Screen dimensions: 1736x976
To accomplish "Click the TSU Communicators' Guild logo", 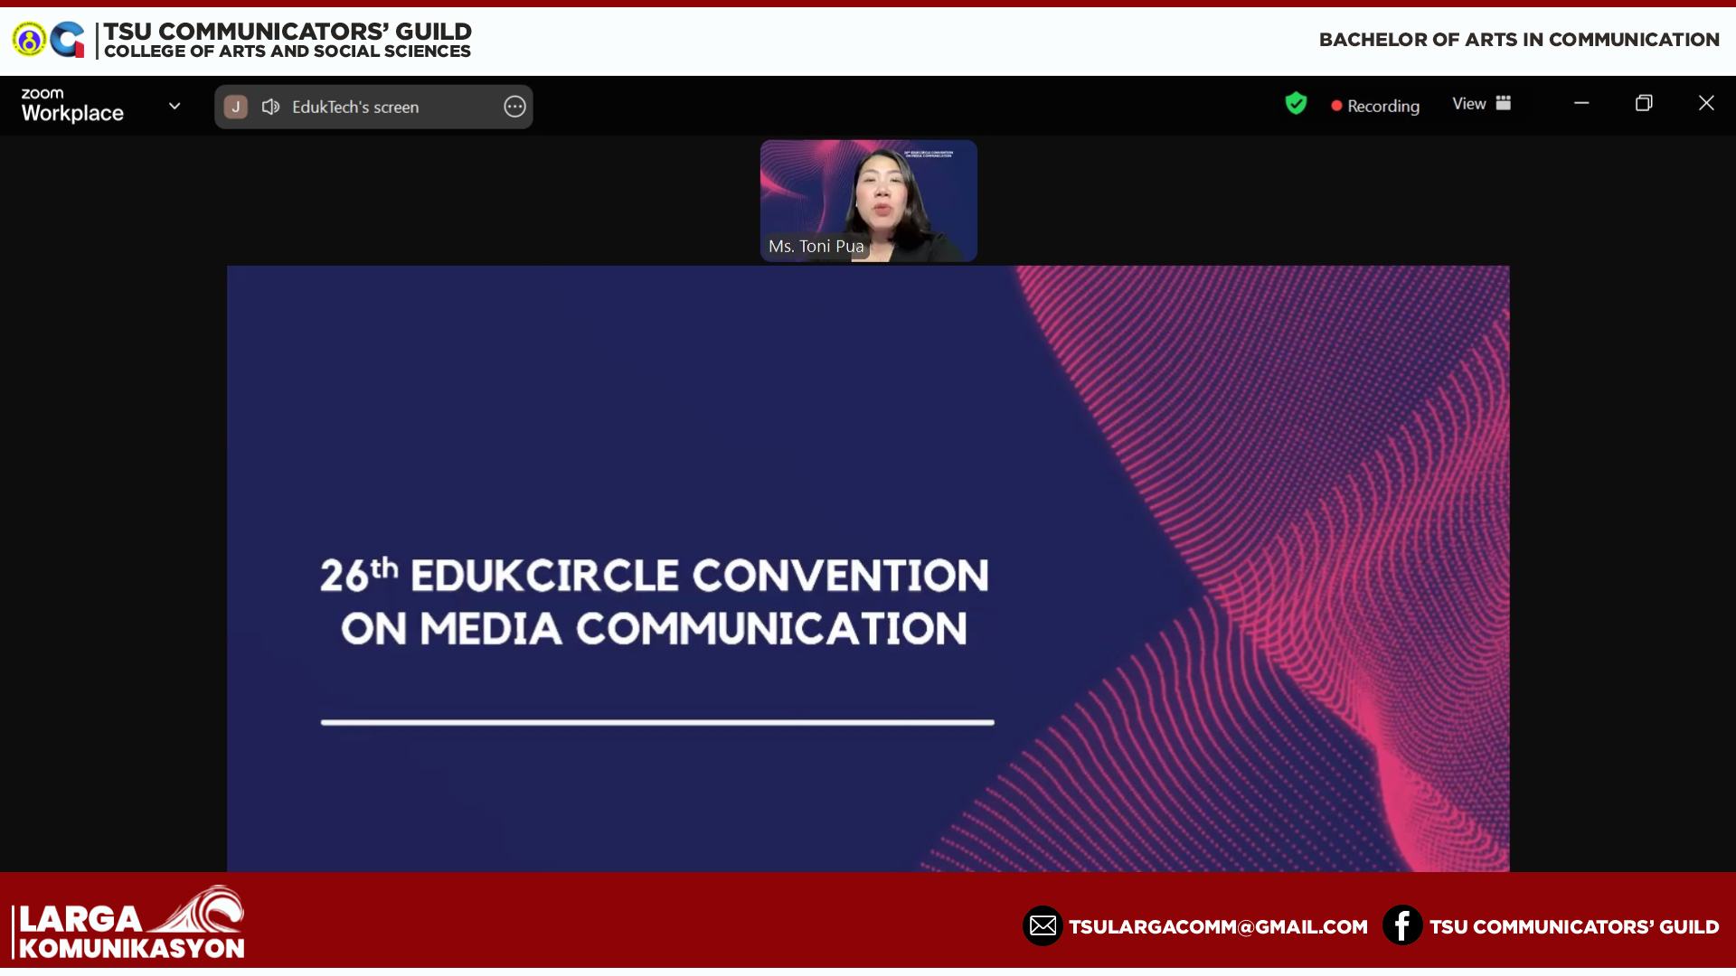I will click(x=67, y=40).
